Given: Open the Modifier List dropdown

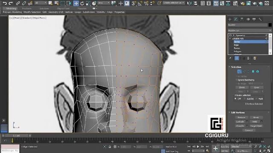Looking at the screenshot, I should click(250, 31).
